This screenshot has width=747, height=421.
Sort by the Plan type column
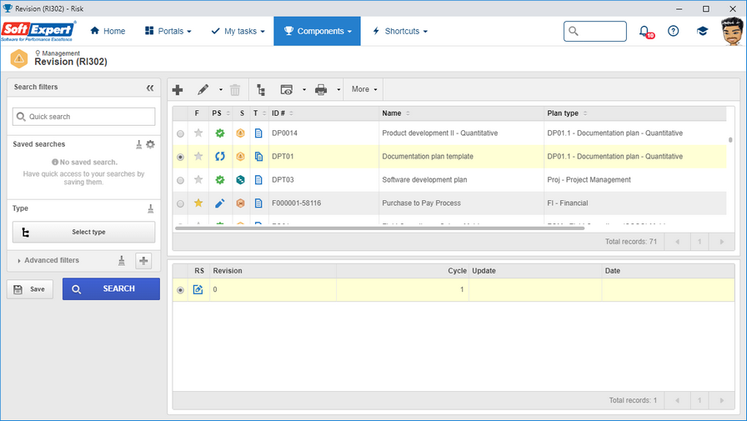click(567, 113)
